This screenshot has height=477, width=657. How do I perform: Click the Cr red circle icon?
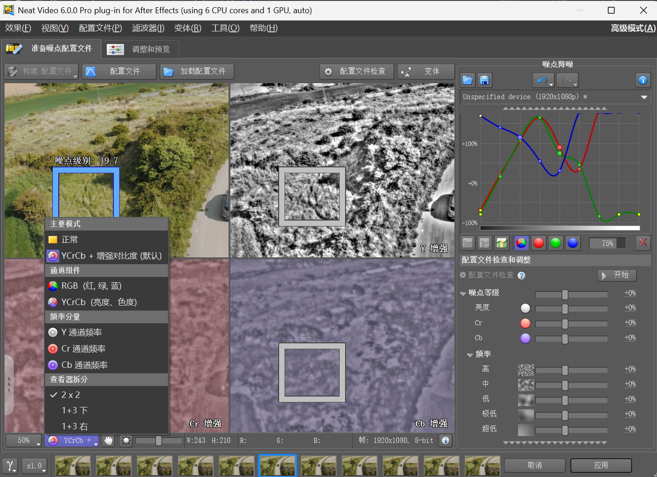525,323
